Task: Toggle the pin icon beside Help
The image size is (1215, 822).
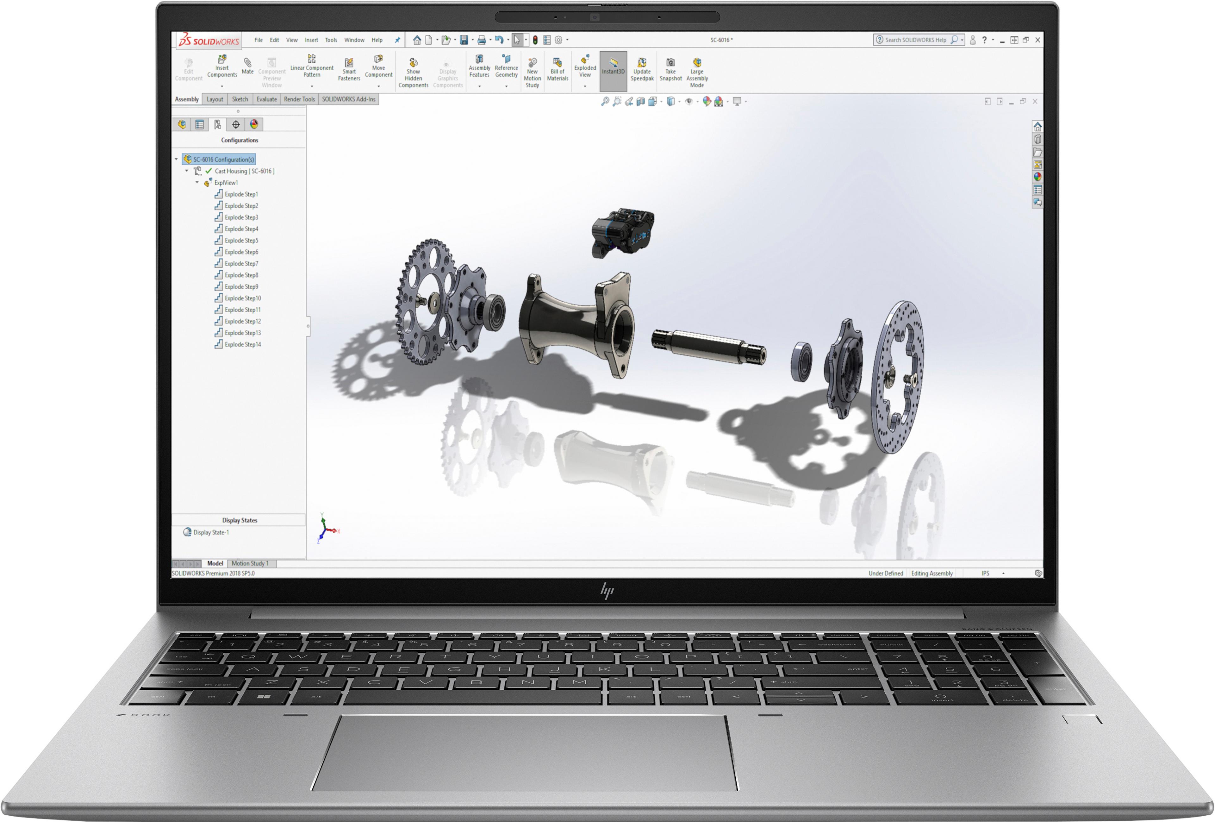Action: pyautogui.click(x=397, y=40)
